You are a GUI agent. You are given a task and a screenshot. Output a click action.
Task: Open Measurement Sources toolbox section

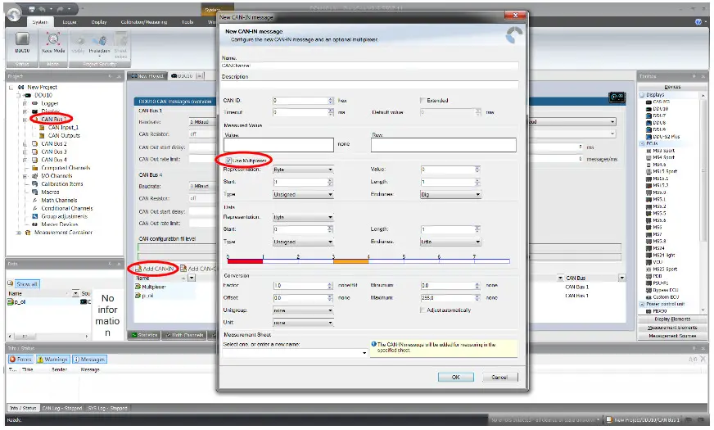pos(672,336)
